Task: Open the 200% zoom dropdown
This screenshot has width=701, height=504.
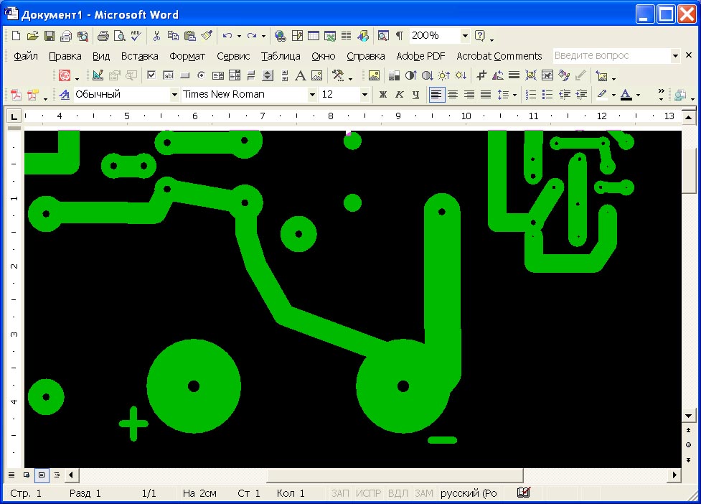Action: 465,36
